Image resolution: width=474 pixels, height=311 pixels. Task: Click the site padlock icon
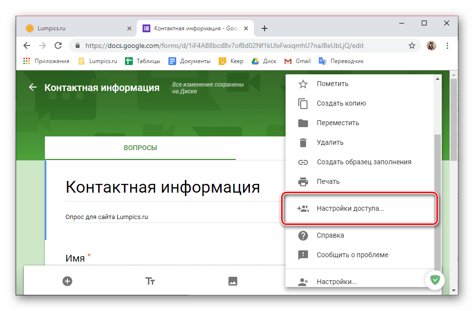click(x=78, y=45)
